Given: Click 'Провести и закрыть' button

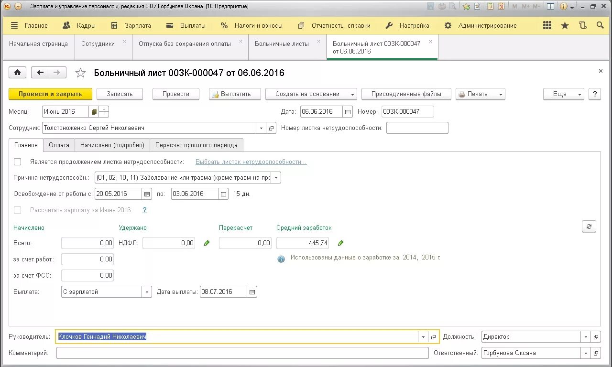Looking at the screenshot, I should [50, 94].
